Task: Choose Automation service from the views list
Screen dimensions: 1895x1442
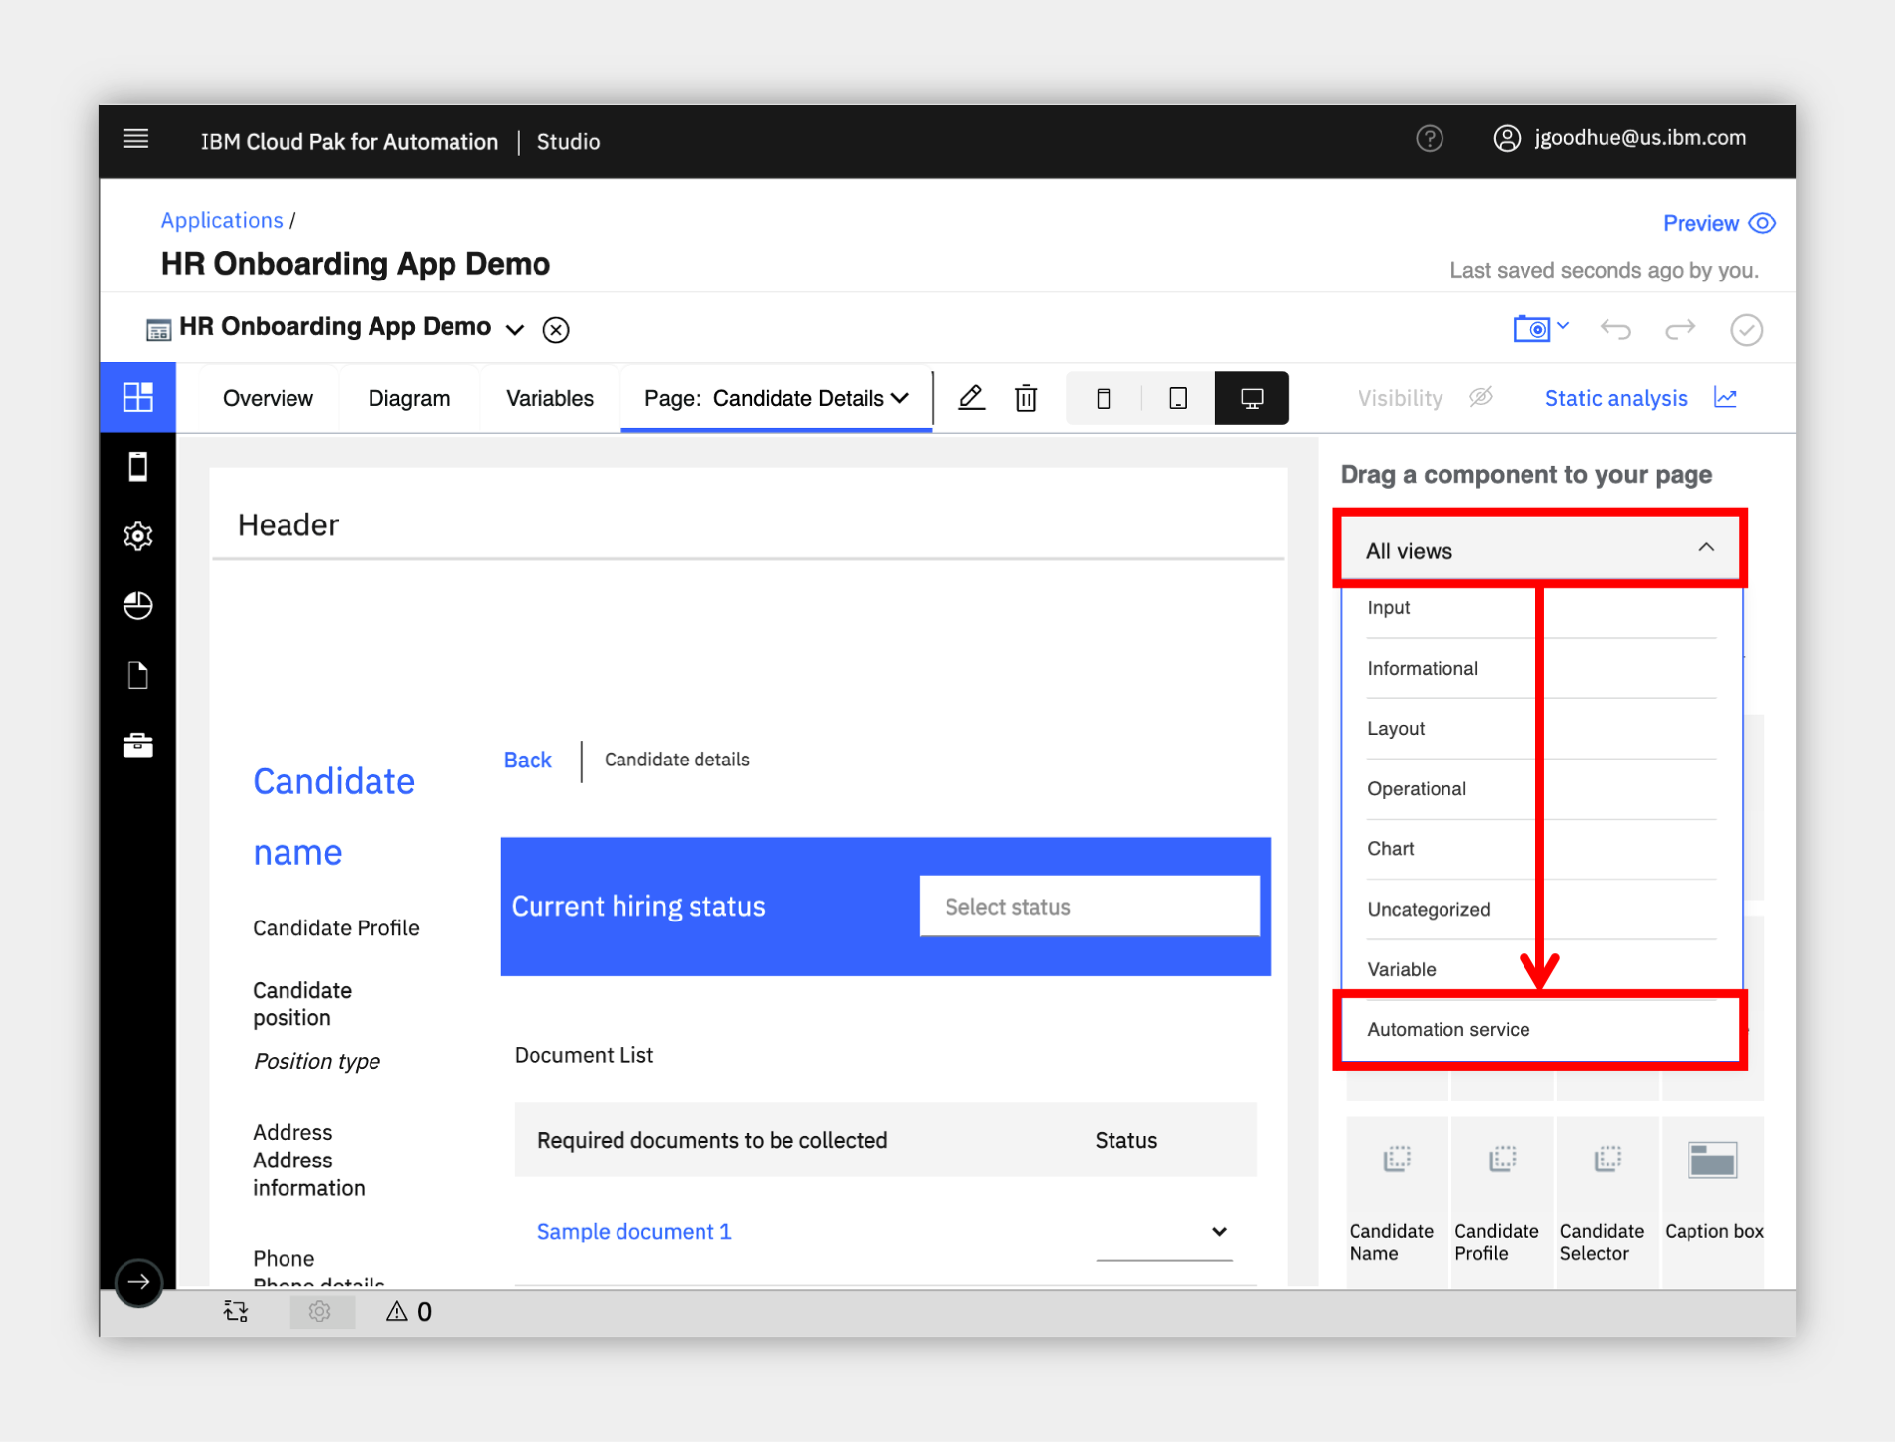Action: [1541, 1029]
